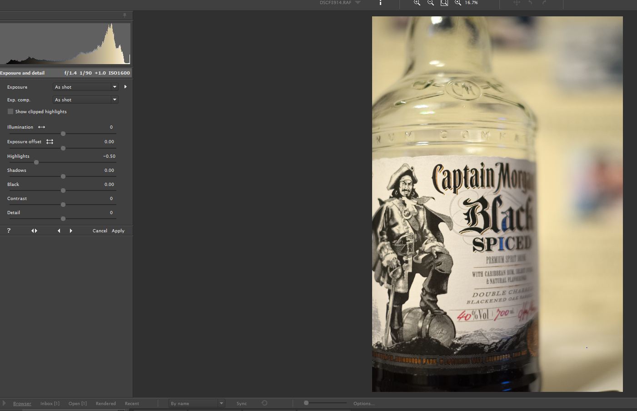Click the f/1.4 1/90 +1.0 ISO1600 readout

click(97, 73)
